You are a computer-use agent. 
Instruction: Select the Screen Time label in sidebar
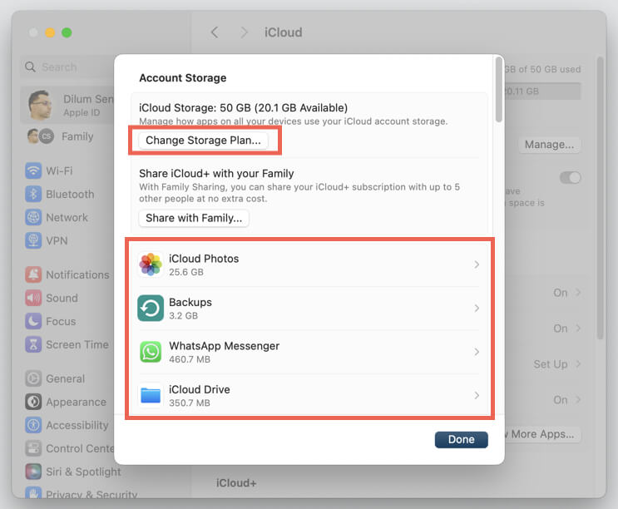pos(77,344)
